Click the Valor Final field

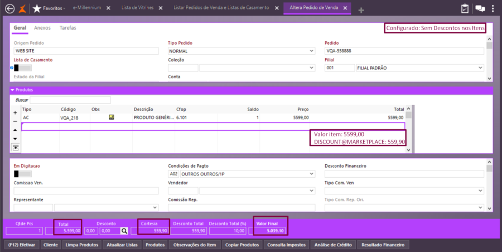coord(267,231)
